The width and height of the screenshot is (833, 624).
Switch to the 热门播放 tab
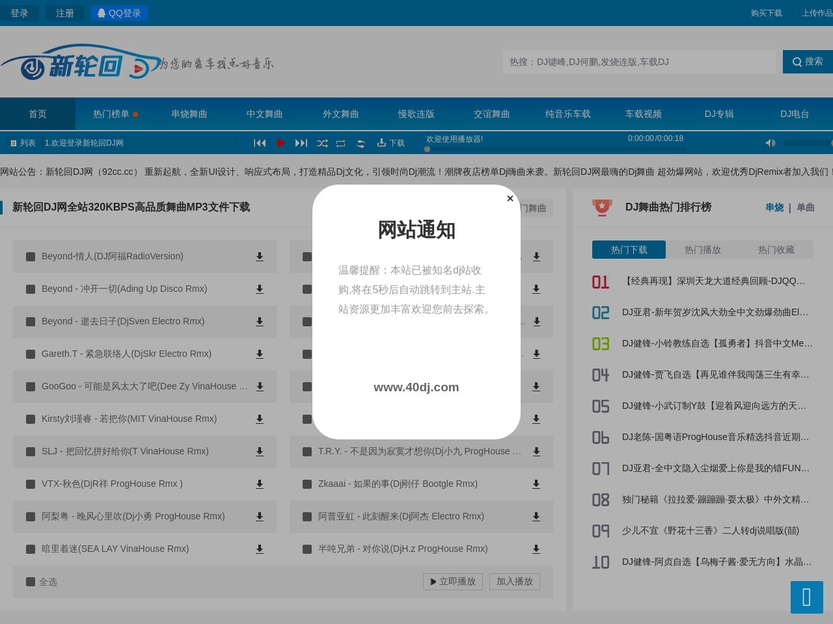coord(703,250)
